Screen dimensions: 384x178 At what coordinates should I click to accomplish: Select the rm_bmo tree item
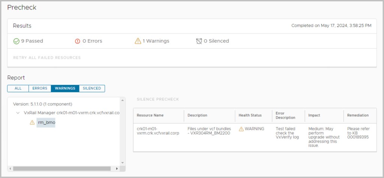pos(46,122)
